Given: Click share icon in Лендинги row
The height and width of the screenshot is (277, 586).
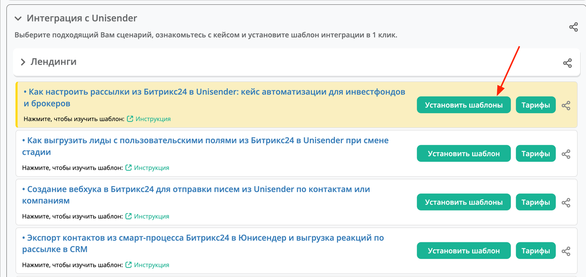Looking at the screenshot, I should pyautogui.click(x=567, y=63).
